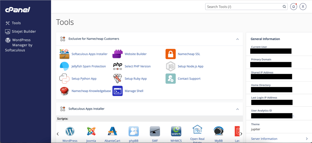Click the Exclusive for Namecheap Customers heading
Viewport: 312px width, 143px height.
point(94,39)
